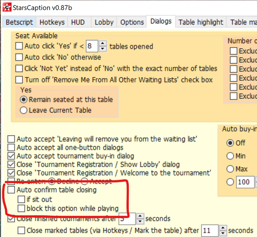This screenshot has width=257, height=237.
Task: Enable Auto accept all one-button dialogs
Action: [x=11, y=147]
